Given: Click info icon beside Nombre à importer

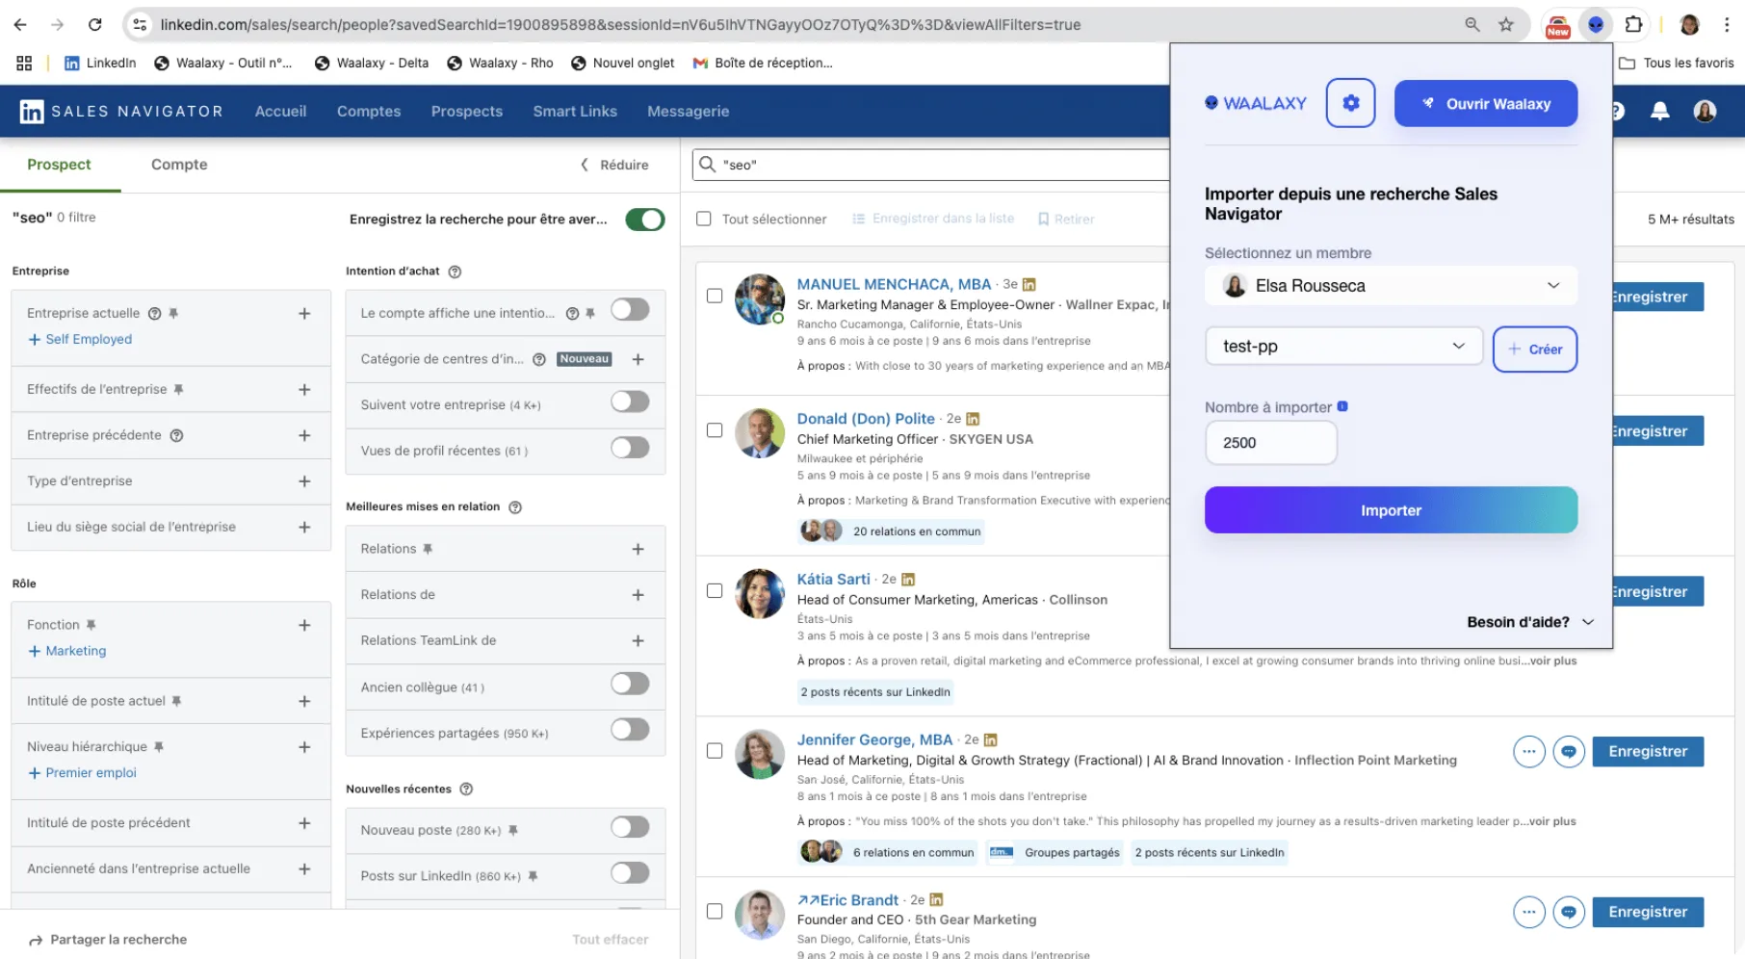Looking at the screenshot, I should click(x=1342, y=406).
